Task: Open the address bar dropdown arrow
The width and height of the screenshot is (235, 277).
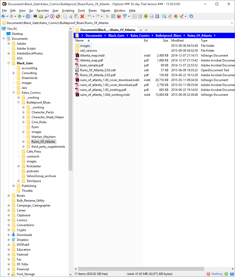Action: 232,23
